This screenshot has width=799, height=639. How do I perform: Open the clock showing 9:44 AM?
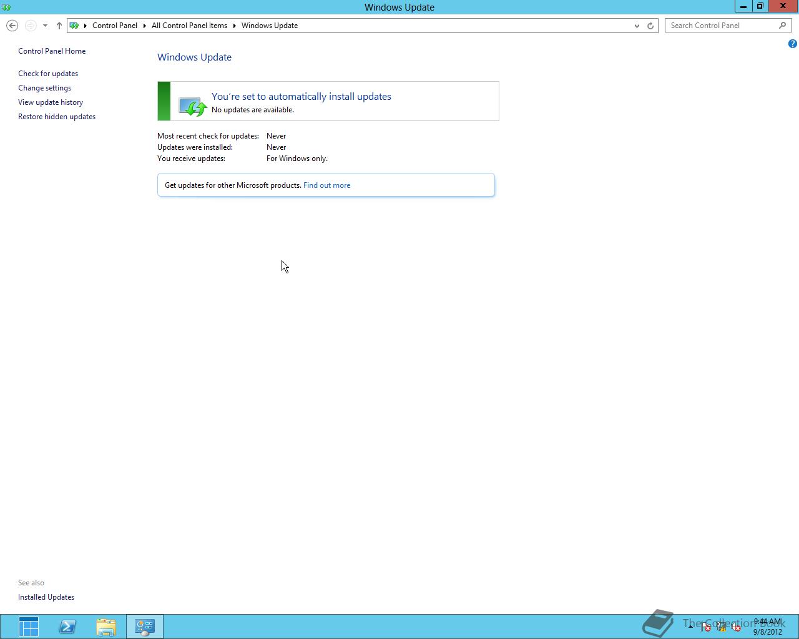pos(767,627)
